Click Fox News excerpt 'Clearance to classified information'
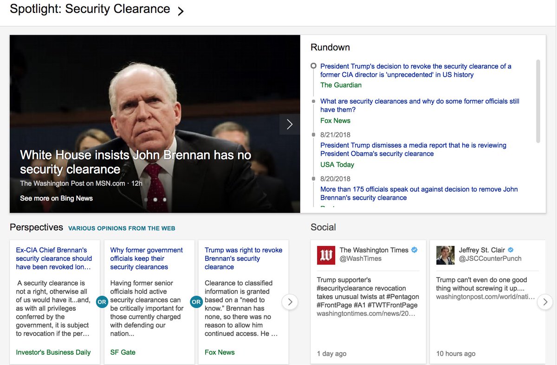557x365 pixels. (x=241, y=308)
